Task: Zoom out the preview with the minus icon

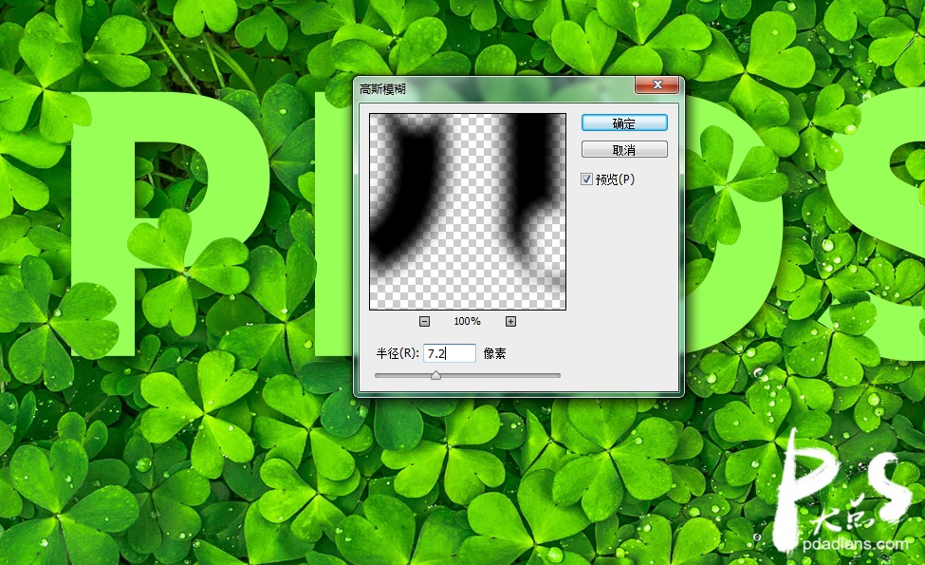Action: click(x=424, y=321)
